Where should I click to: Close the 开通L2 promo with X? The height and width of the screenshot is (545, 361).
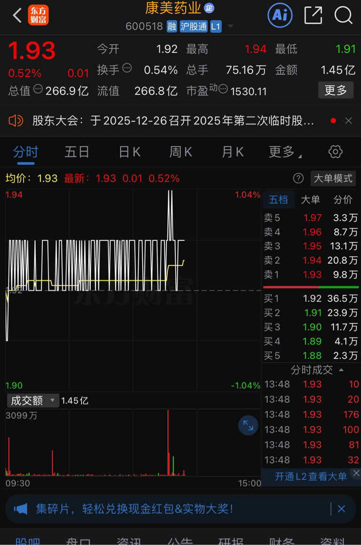click(x=356, y=473)
